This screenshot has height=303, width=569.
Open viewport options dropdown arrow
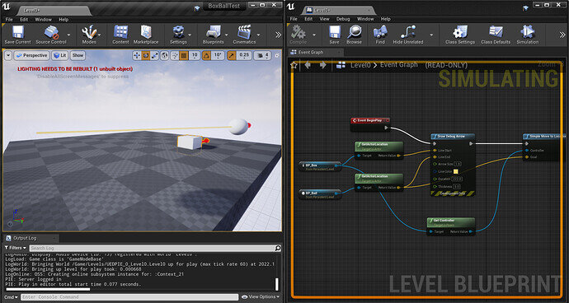(x=8, y=55)
